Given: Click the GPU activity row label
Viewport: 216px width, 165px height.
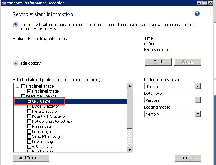Looking at the screenshot, I should click(x=42, y=147).
